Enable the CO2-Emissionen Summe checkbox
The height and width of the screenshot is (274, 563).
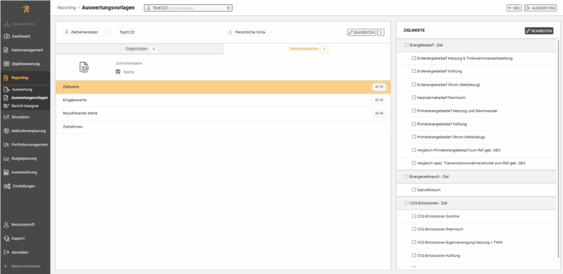(x=414, y=216)
